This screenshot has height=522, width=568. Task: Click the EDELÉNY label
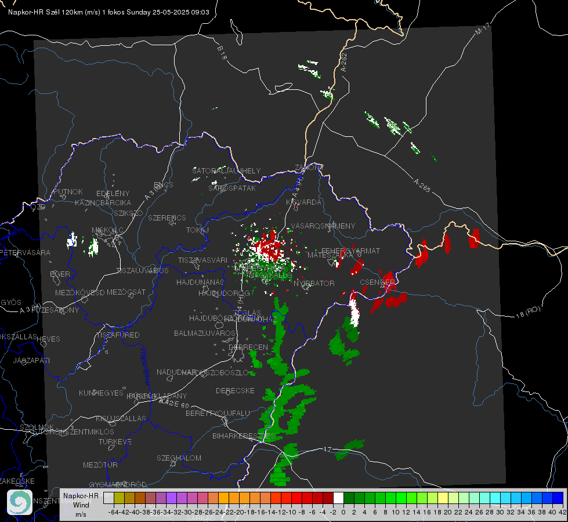click(x=113, y=193)
